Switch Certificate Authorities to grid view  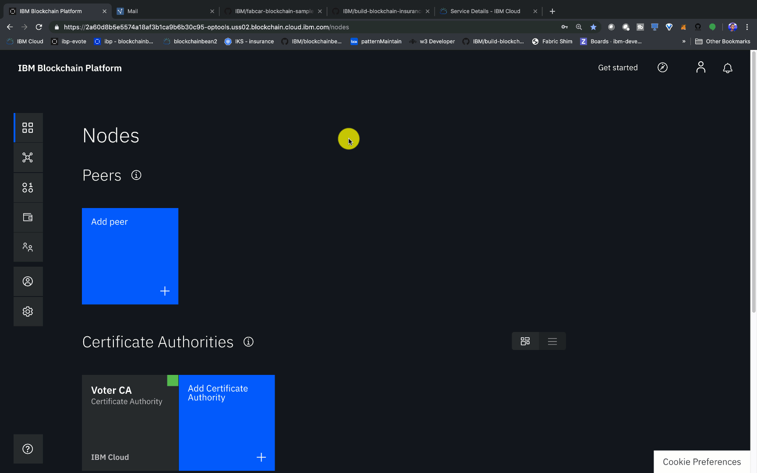(x=525, y=341)
